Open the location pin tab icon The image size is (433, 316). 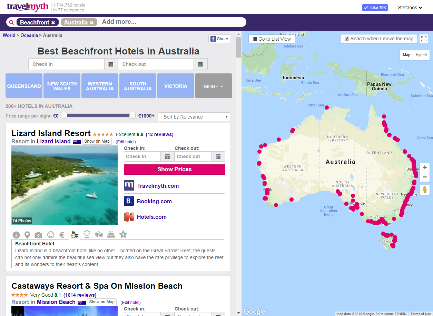click(x=27, y=235)
